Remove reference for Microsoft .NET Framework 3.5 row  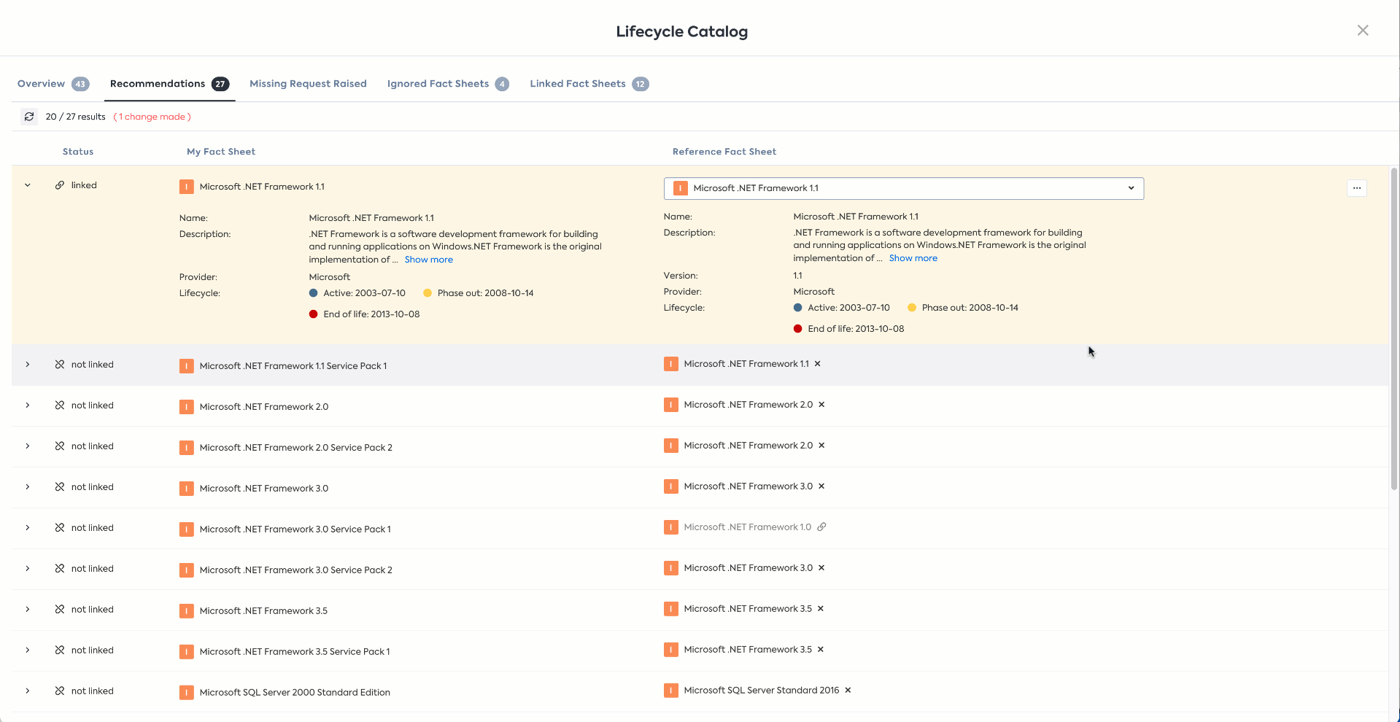click(x=821, y=609)
